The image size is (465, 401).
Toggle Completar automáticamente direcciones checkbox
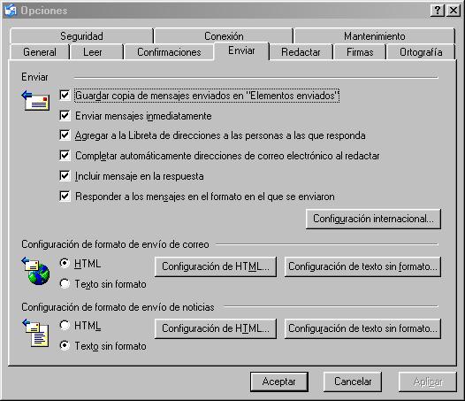(65, 156)
